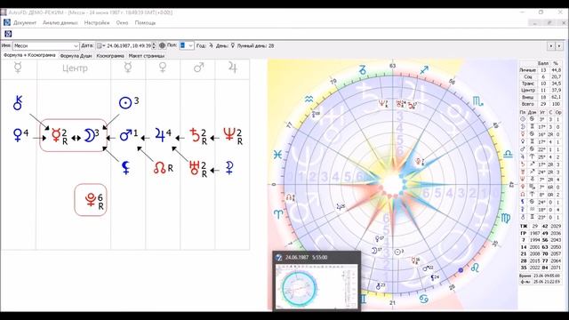Click the Личные row in the score table
This screenshot has width=569, height=320.
coord(541,69)
